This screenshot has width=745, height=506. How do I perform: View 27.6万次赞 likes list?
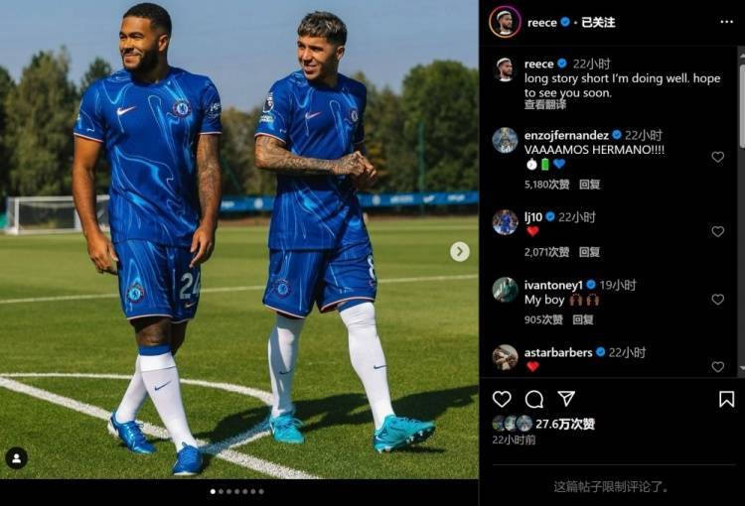coord(565,424)
